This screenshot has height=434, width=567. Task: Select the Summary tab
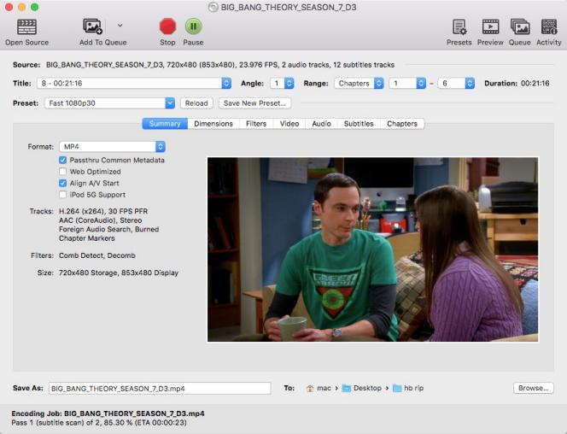(x=165, y=124)
